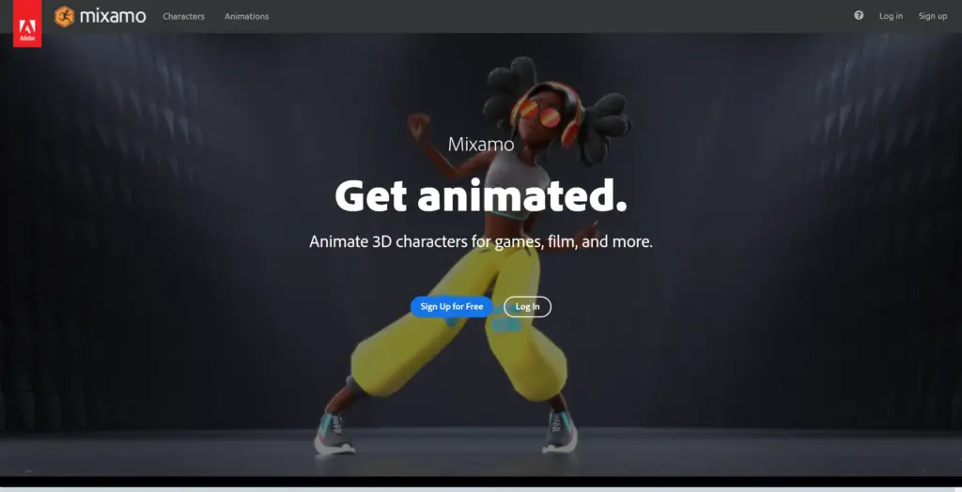Viewport: 962px width, 492px height.
Task: Click the Get animated. headline
Action: [x=481, y=195]
